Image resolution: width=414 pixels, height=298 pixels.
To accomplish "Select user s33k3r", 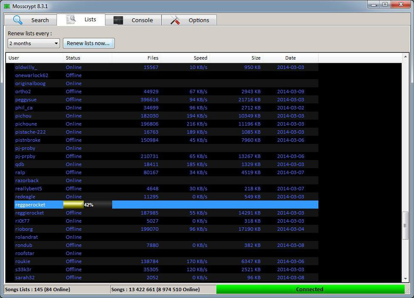I will pyautogui.click(x=23, y=269).
